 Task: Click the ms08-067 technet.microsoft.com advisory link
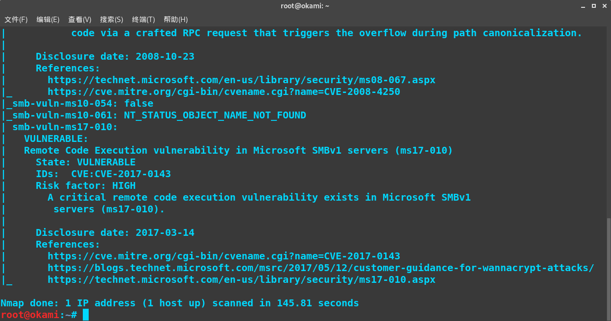[x=241, y=80]
